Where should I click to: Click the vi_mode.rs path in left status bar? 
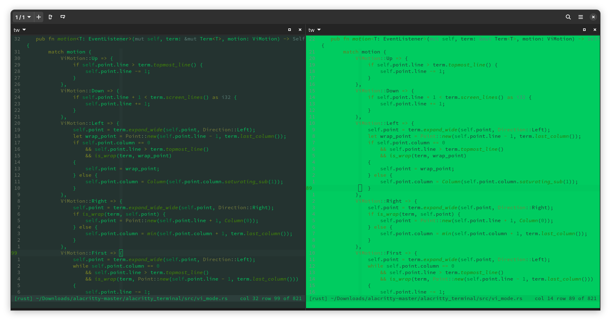pyautogui.click(x=131, y=298)
